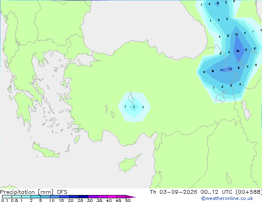
Task: Select the 1 to 2 mm legend swatch
Action: tap(26, 197)
